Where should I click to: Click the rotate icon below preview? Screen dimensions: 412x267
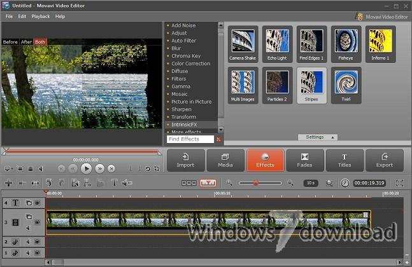(148, 168)
